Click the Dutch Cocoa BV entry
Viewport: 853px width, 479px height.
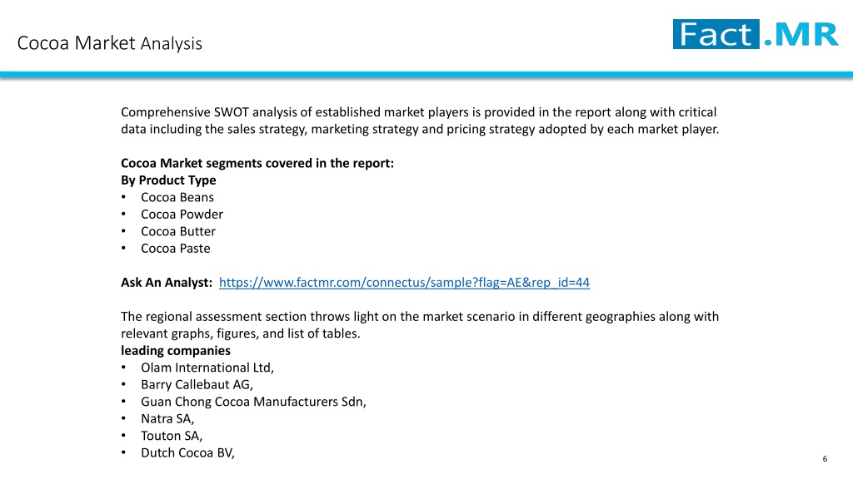pos(187,453)
